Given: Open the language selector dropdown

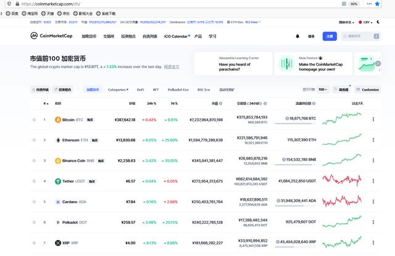Looking at the screenshot, I should [x=346, y=22].
